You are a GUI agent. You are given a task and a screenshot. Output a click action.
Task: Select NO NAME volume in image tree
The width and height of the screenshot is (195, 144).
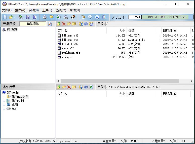(12, 29)
